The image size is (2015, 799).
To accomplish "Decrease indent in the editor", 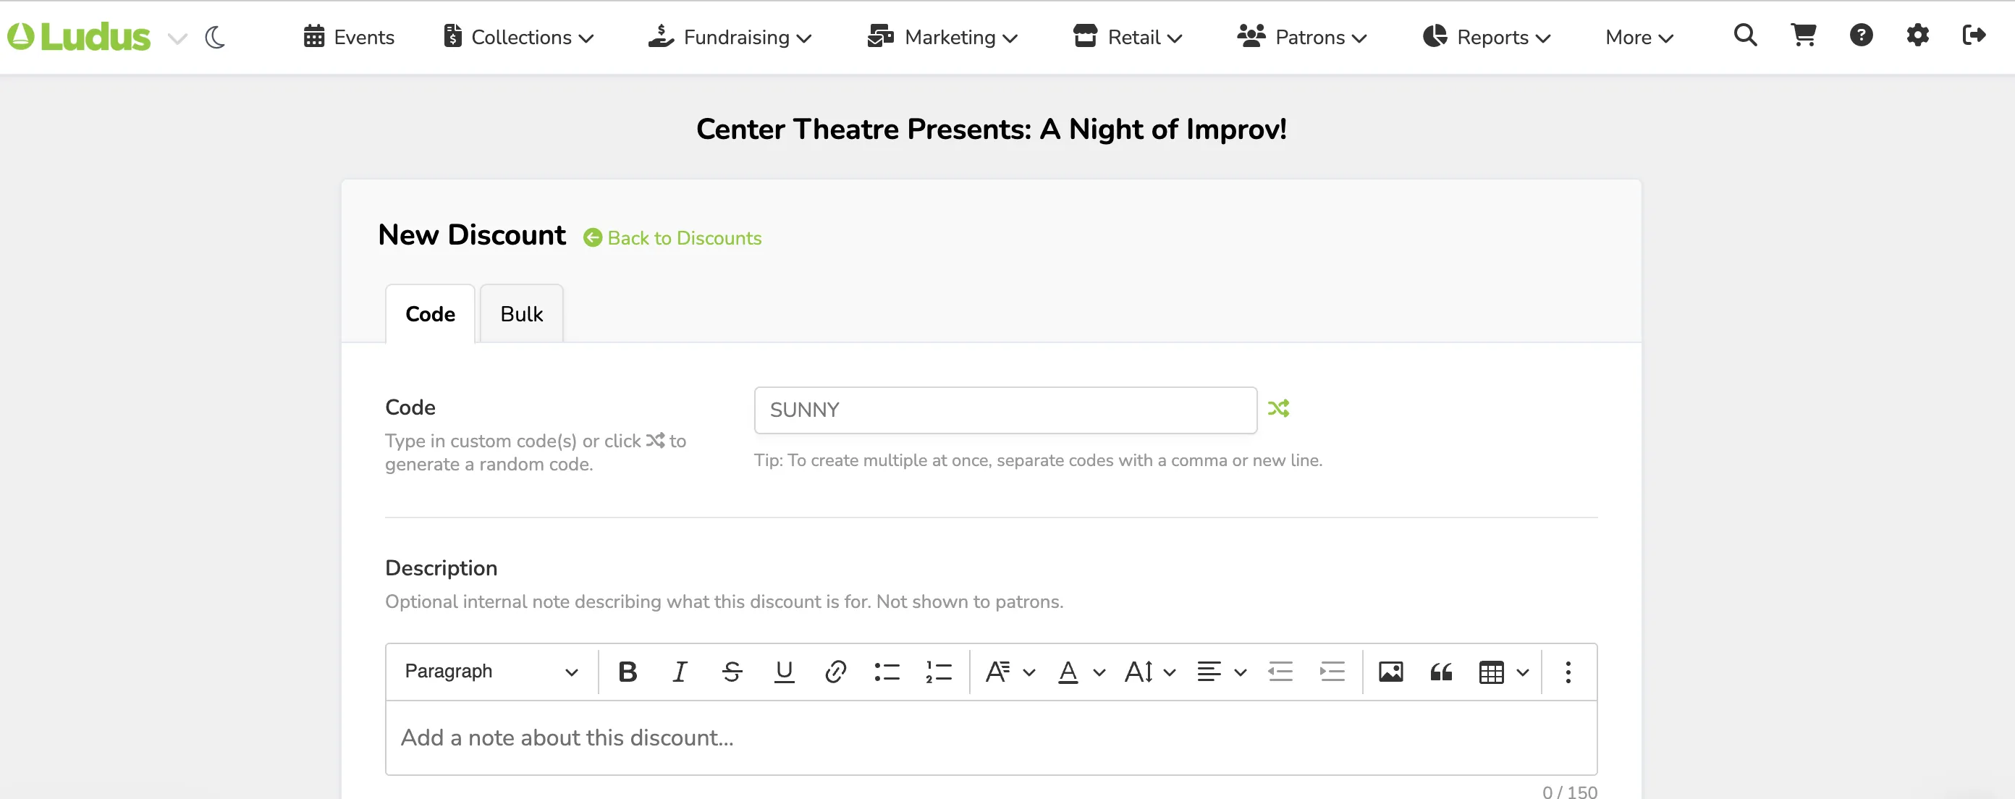I will point(1280,672).
